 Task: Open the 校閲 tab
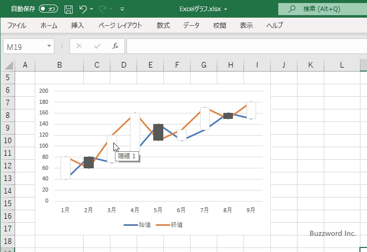(220, 25)
